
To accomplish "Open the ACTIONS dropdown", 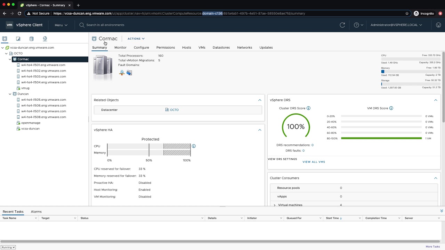I will pos(136,39).
